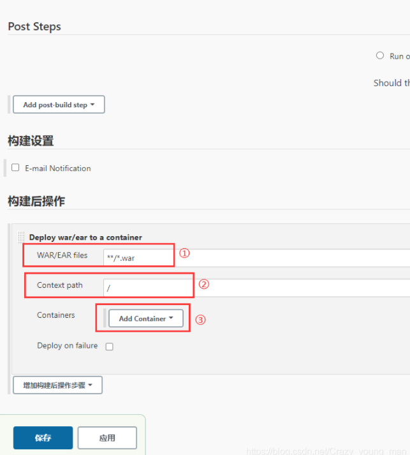Click the red circled number 2 marker
Screen dimensions: 410x455
204,285
